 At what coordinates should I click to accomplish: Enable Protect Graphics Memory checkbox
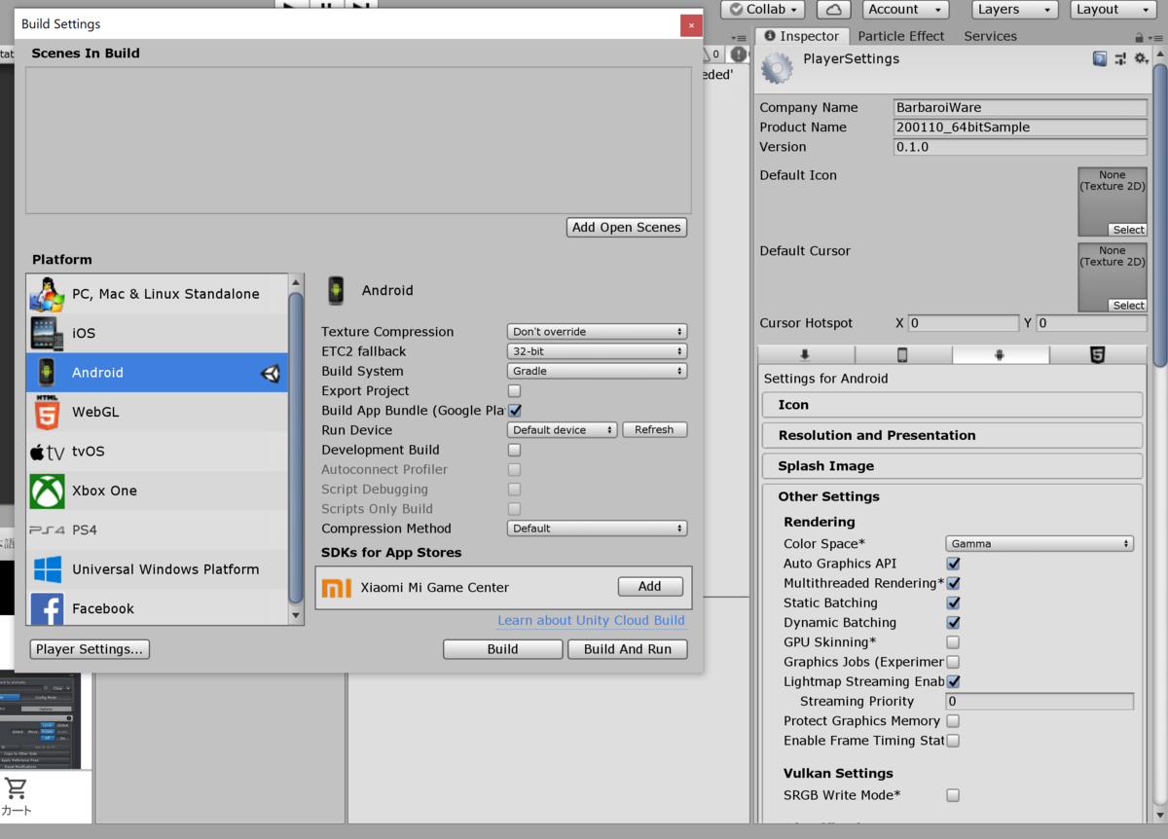[x=953, y=721]
